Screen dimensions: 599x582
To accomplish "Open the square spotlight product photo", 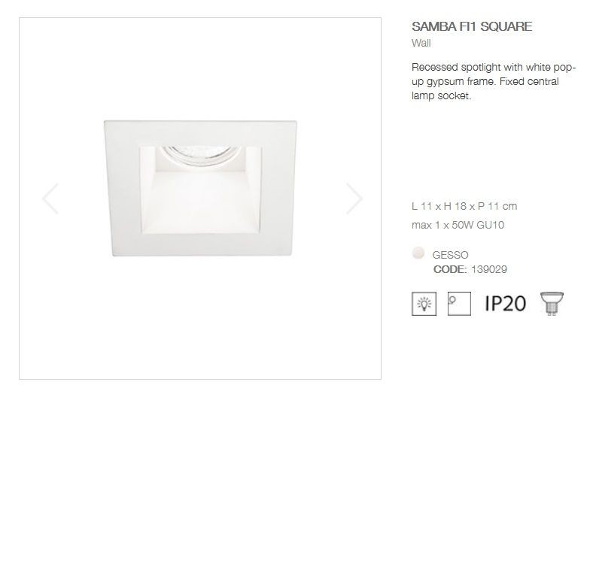I will point(200,188).
